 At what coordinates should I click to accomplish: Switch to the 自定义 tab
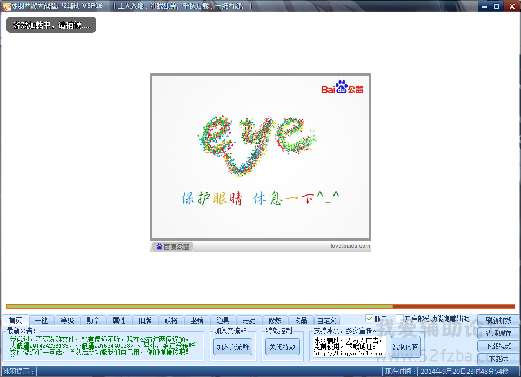pos(326,320)
